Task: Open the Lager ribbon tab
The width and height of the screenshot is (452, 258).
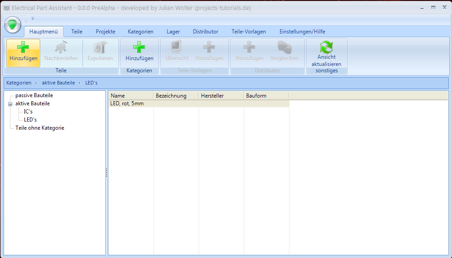Action: point(173,32)
